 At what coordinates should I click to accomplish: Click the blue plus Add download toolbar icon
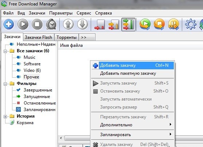click(9, 24)
